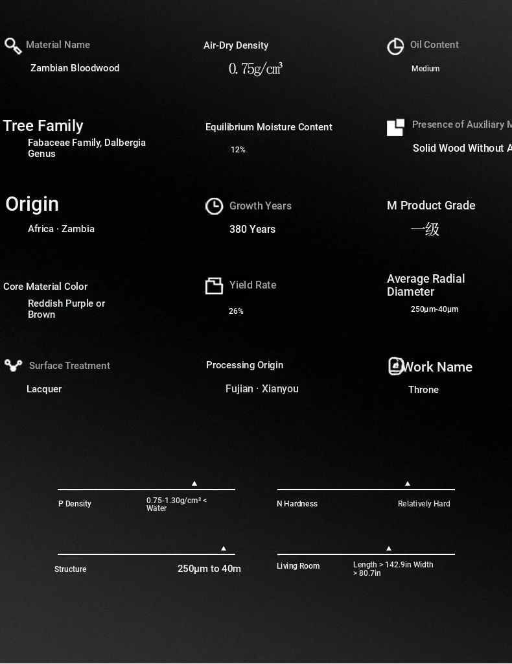Image resolution: width=512 pixels, height=664 pixels.
Task: Click the Zambian Bloodwood material name
Action: pyautogui.click(x=75, y=68)
